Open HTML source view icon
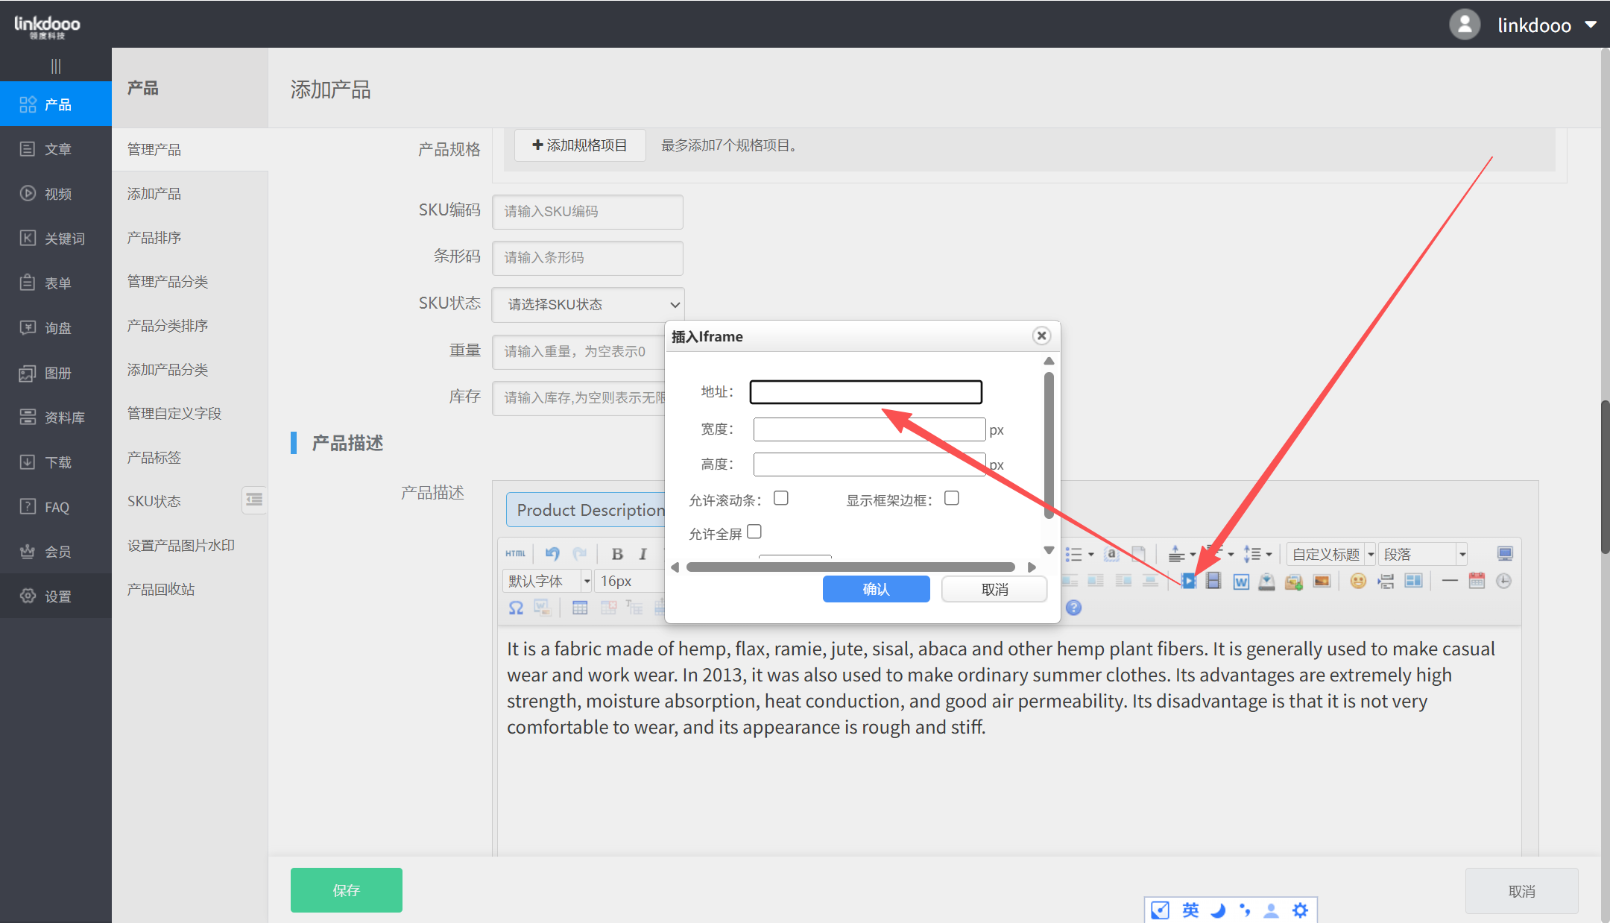Screen dimensions: 1610x923 [x=515, y=554]
